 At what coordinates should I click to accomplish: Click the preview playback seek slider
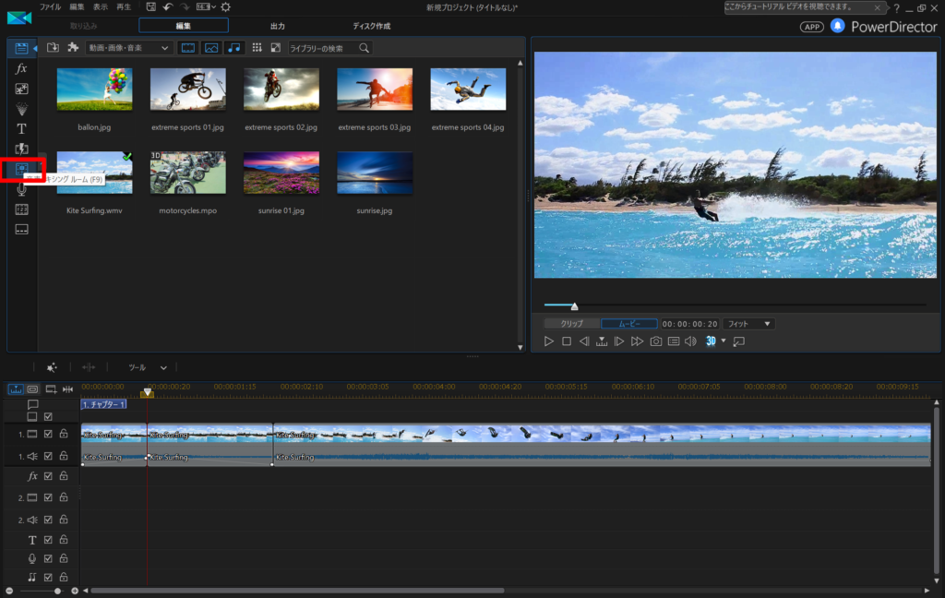(735, 305)
